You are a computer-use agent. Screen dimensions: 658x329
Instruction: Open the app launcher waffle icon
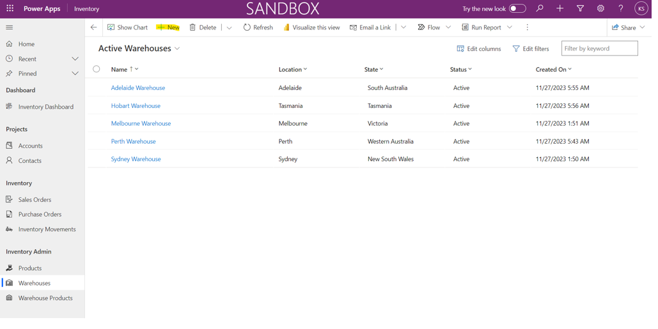10,9
